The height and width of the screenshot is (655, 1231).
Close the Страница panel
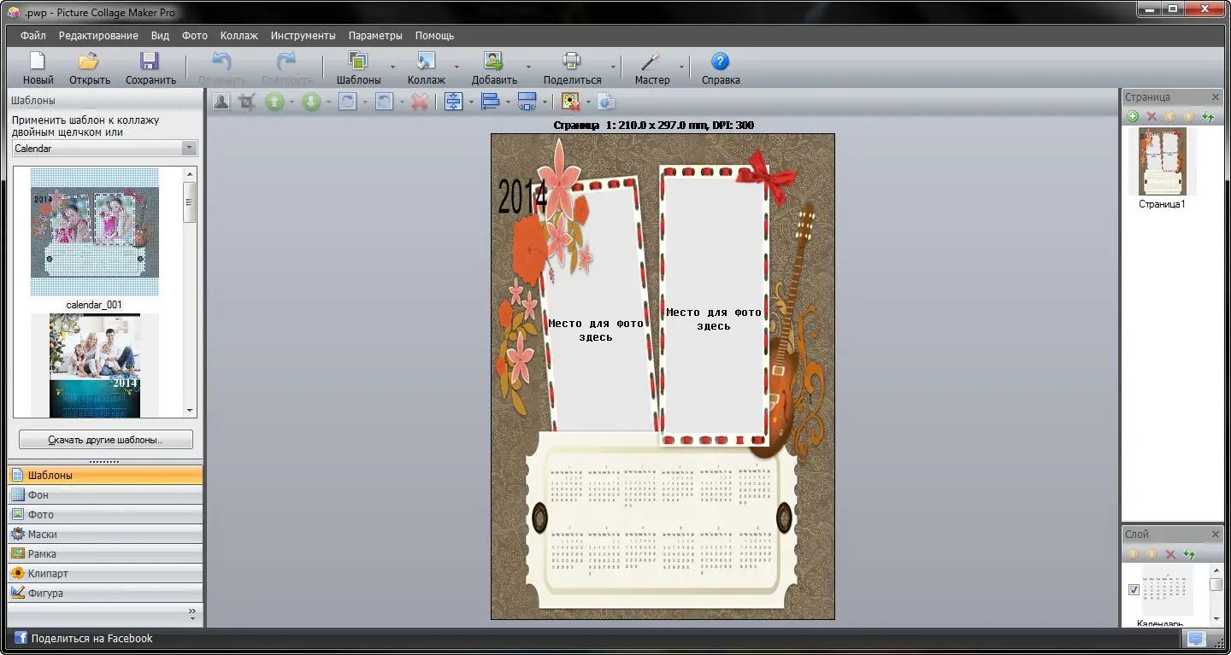(1216, 97)
